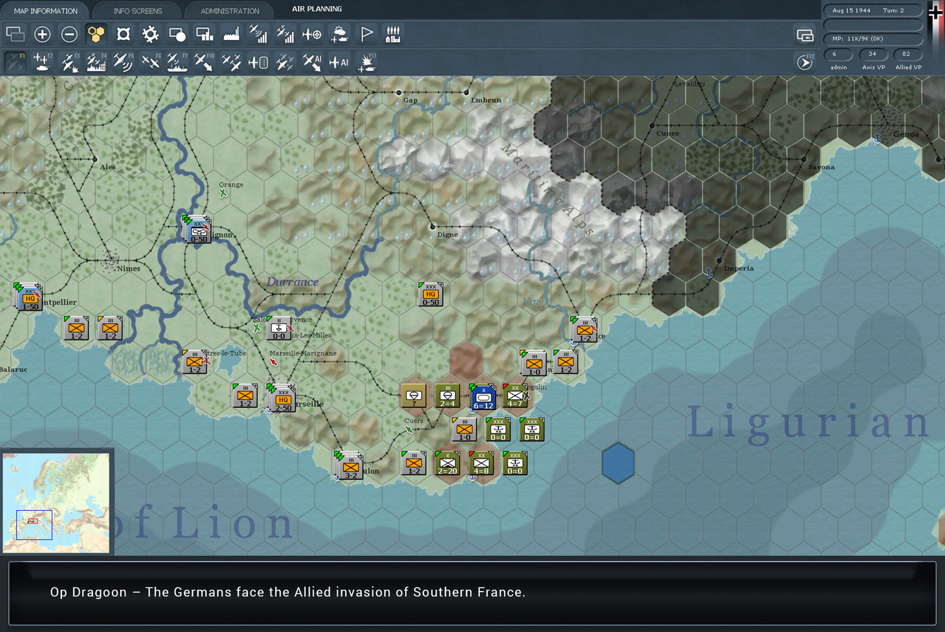The image size is (945, 632).
Task: Select the F7 naval strike mission icon
Action: pyautogui.click(x=176, y=61)
